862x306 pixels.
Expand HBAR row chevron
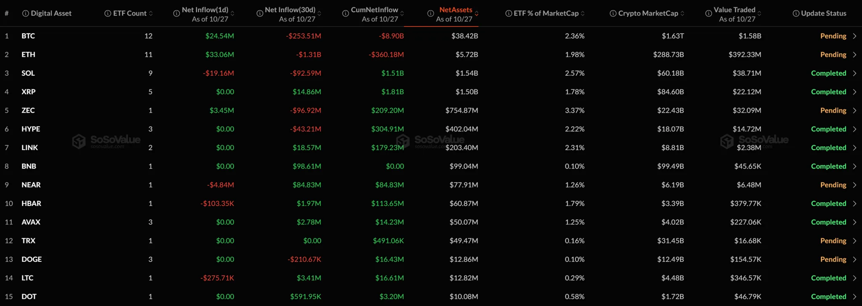click(x=854, y=203)
